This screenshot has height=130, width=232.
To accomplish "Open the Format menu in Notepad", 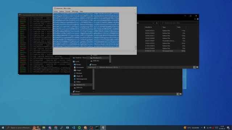I will (x=68, y=11).
